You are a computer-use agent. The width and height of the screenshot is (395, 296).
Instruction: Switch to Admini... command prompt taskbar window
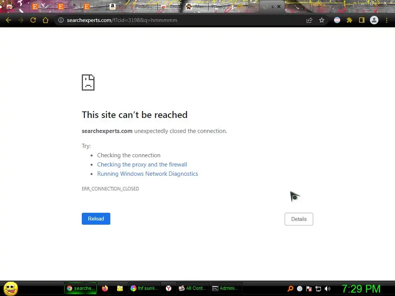(226, 288)
